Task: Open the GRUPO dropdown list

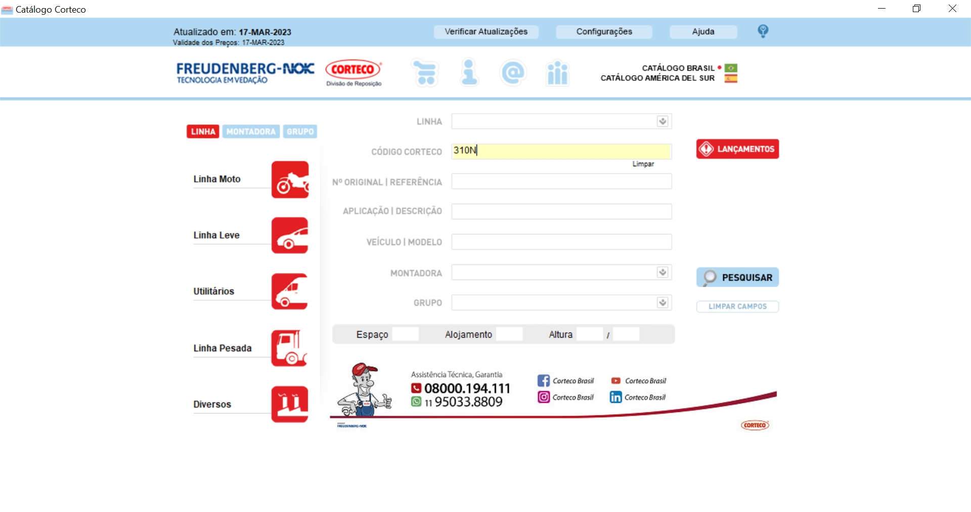Action: coord(663,303)
